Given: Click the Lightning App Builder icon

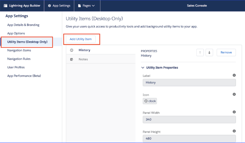Looking at the screenshot, I should pyautogui.click(x=5, y=6).
